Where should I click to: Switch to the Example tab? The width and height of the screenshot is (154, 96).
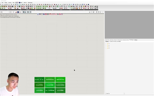point(115,40)
